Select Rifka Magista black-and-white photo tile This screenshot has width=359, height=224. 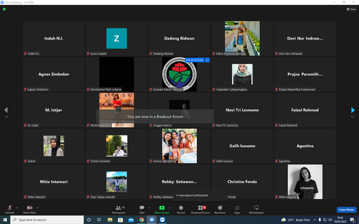(305, 181)
